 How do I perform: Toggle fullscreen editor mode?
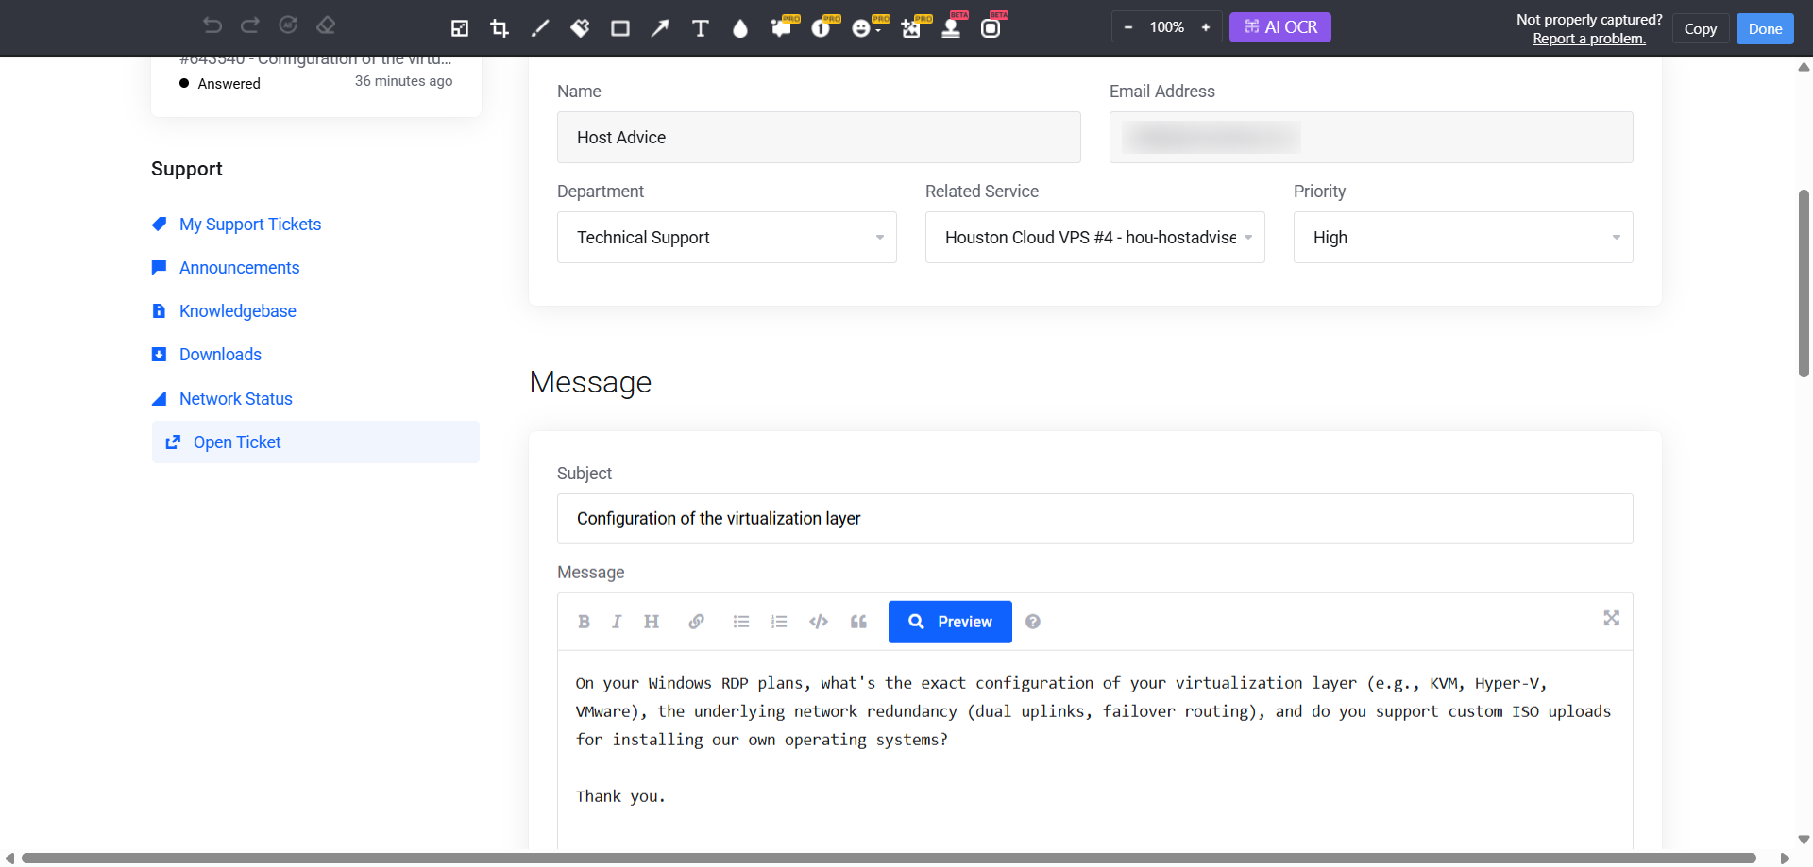[1612, 618]
